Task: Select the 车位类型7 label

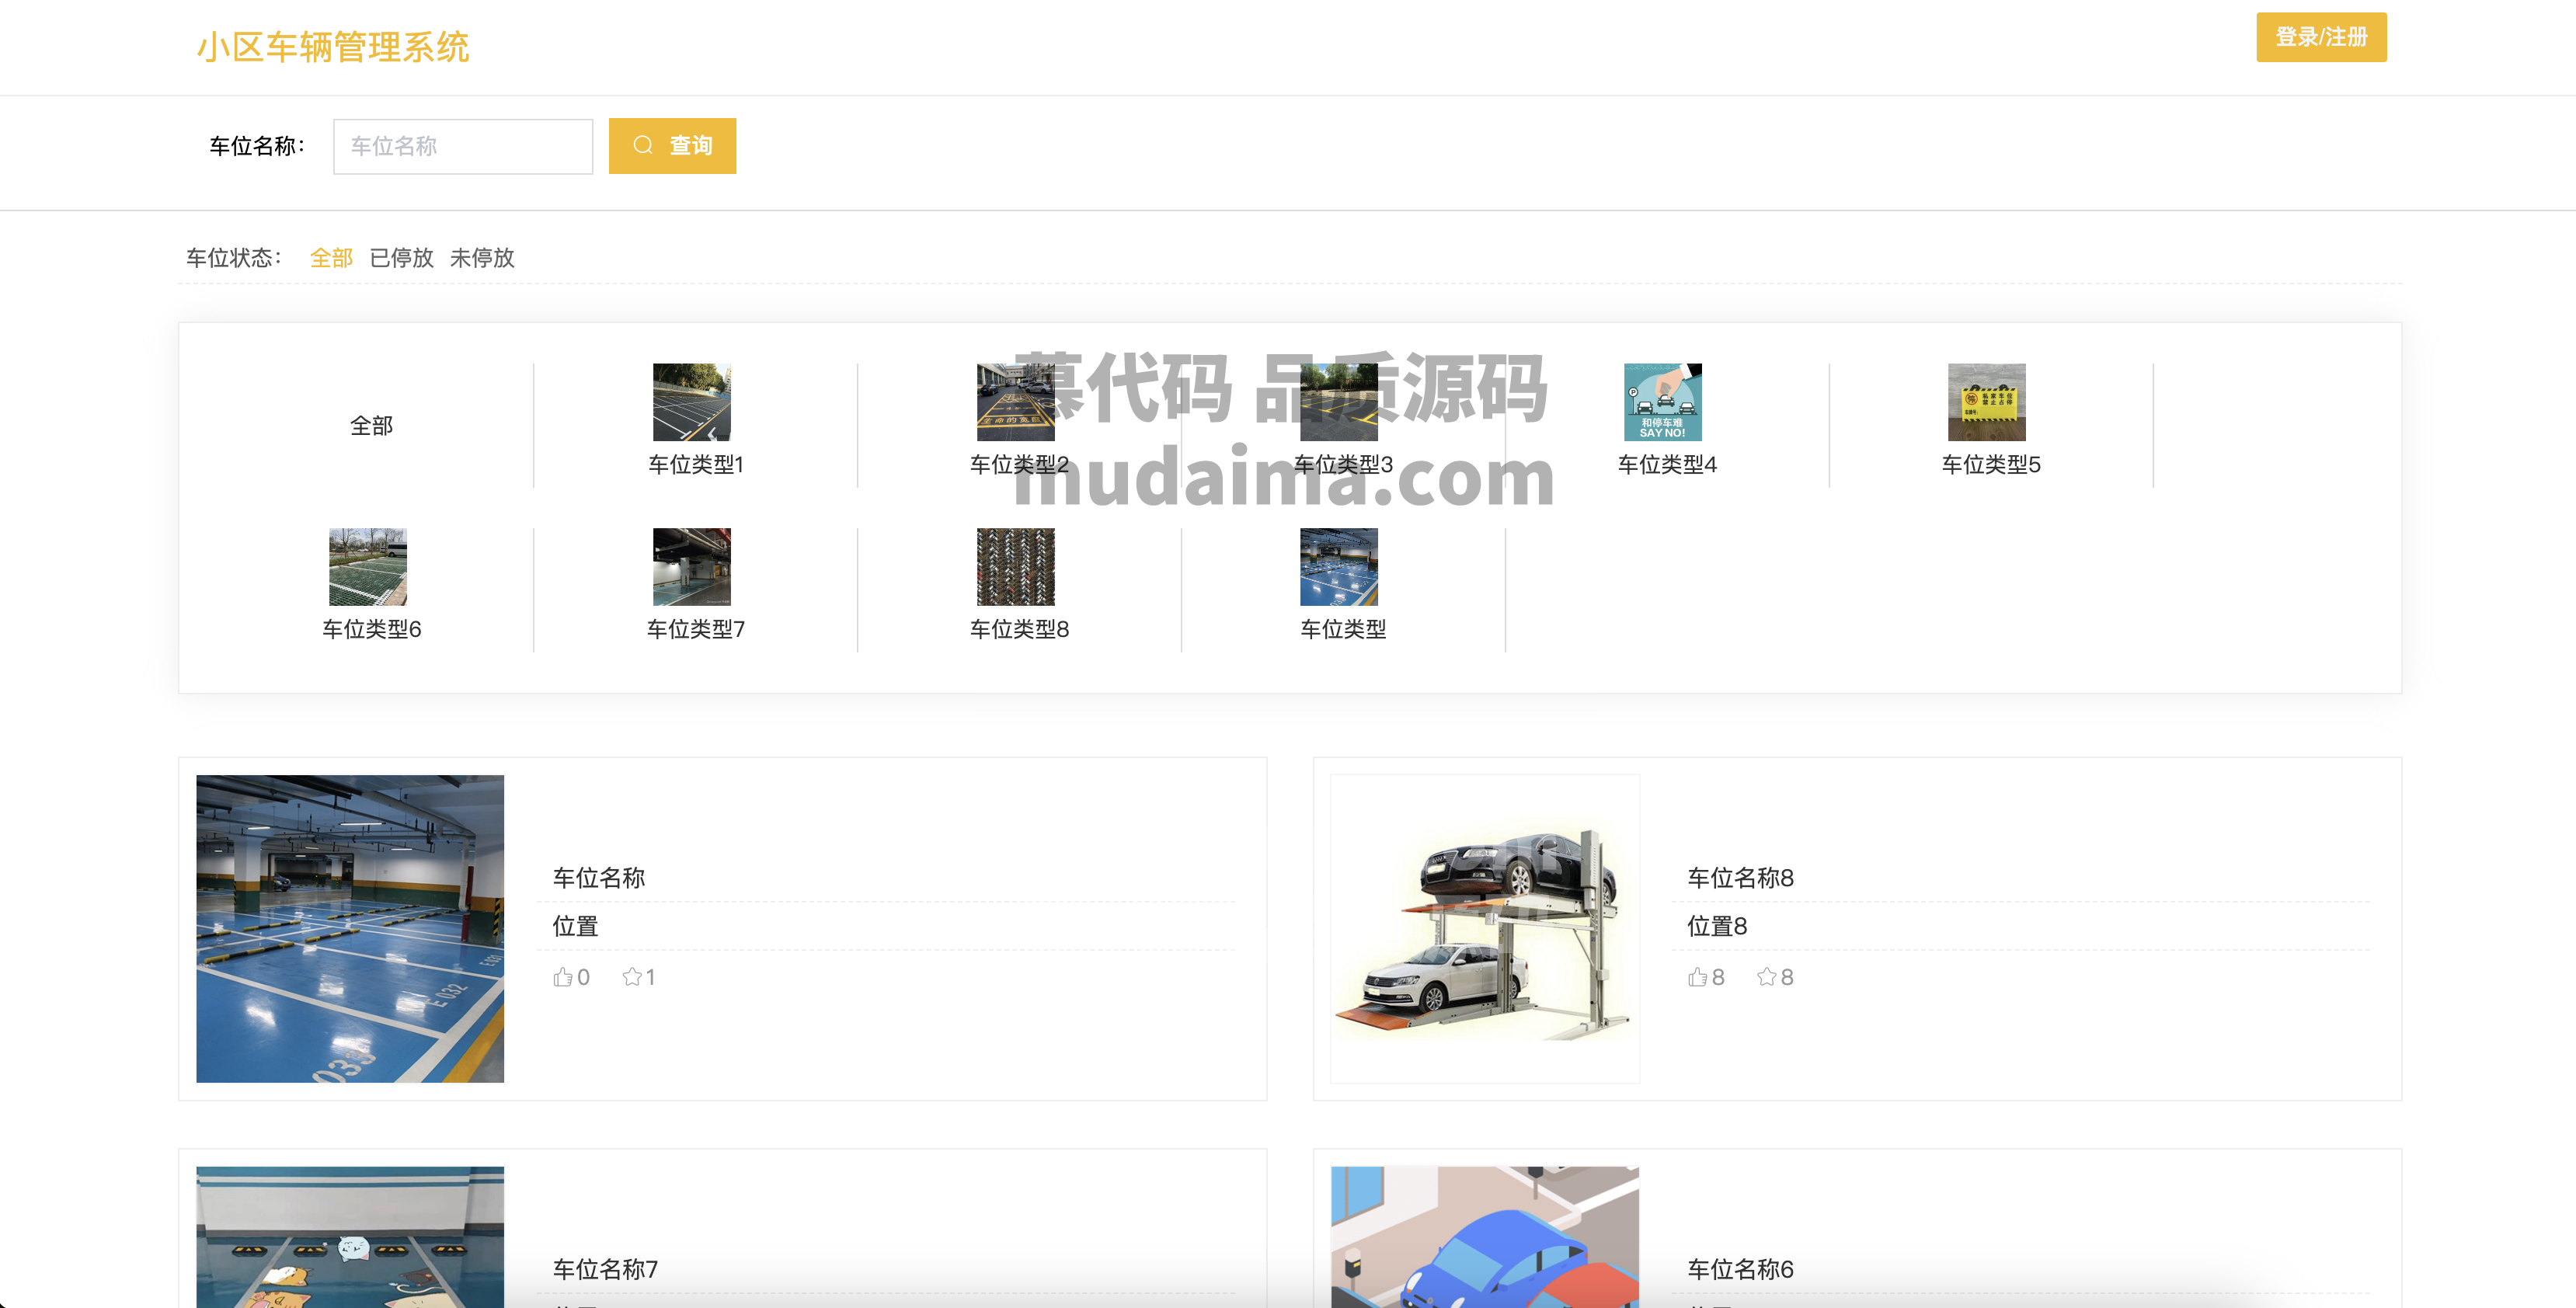Action: tap(696, 629)
